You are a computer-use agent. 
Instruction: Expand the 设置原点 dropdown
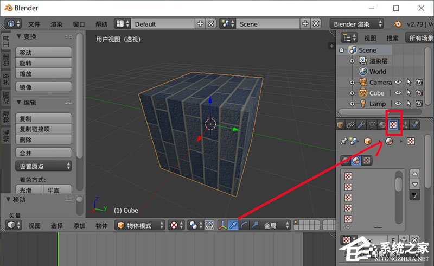(44, 166)
